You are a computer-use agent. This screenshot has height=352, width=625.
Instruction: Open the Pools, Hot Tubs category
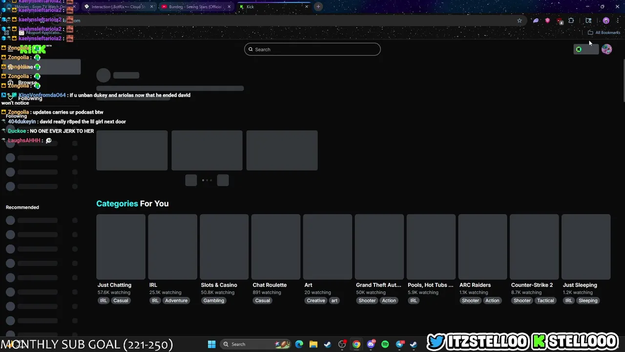pos(431,259)
